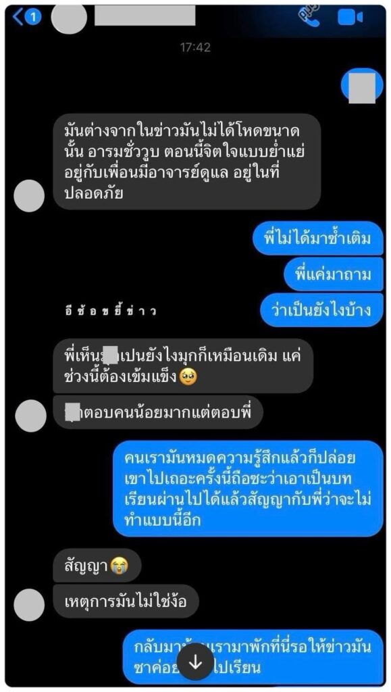Select the blue bubble 'พี่แค่มาถาม'
Image resolution: width=391 pixels, height=692 pixels.
click(333, 274)
